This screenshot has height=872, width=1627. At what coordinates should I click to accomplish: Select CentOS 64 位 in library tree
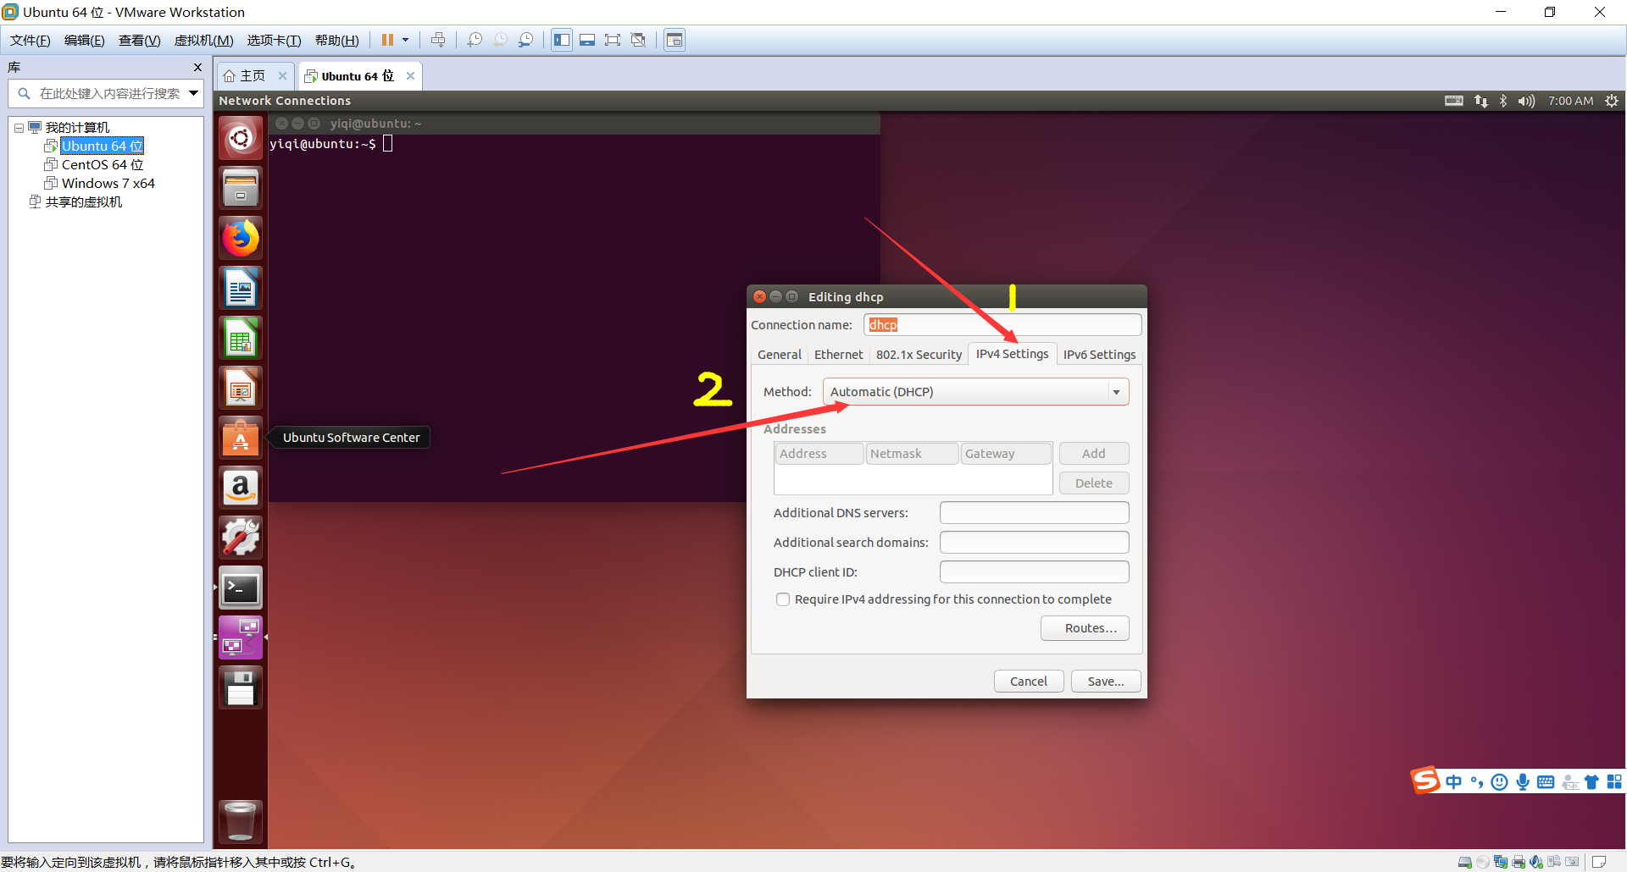pyautogui.click(x=102, y=165)
